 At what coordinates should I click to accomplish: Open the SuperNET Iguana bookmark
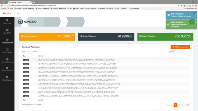[21, 8]
